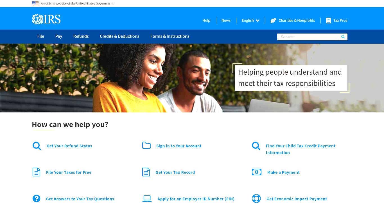The image size is (384, 204).
Task: Click the IRS logo in the header
Action: click(x=46, y=19)
